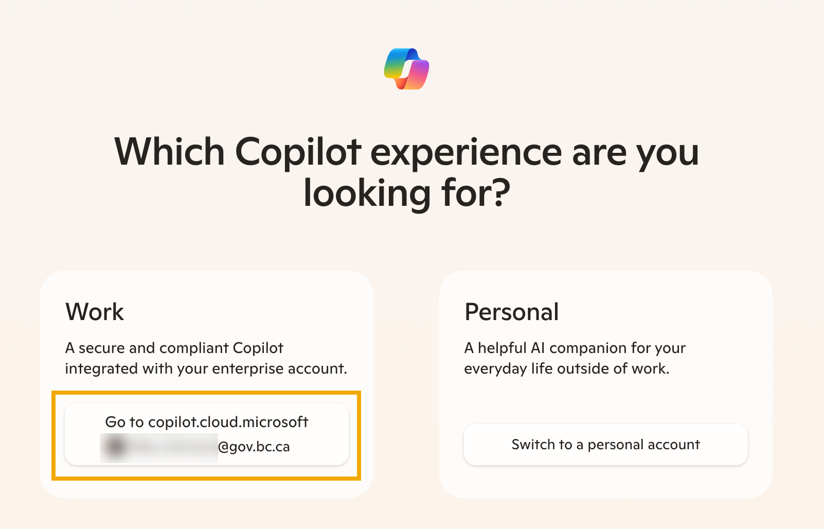
Task: Click the word 'copilot.cloud.microsoft' in the work button
Action: click(x=228, y=422)
